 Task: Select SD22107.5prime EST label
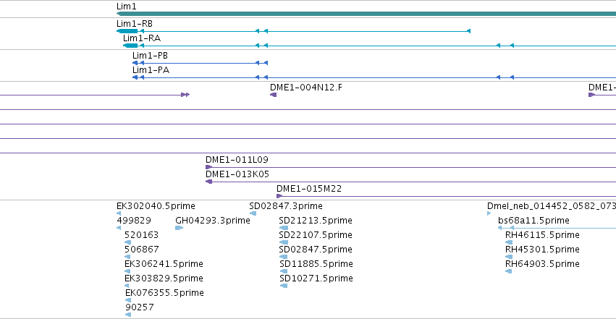coord(316,235)
